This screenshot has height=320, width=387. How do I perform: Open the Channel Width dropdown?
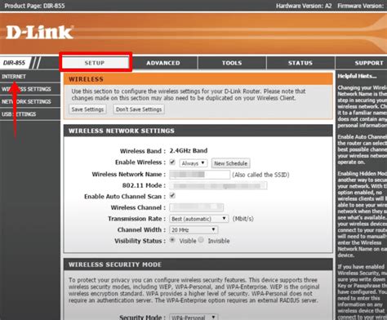(193, 230)
